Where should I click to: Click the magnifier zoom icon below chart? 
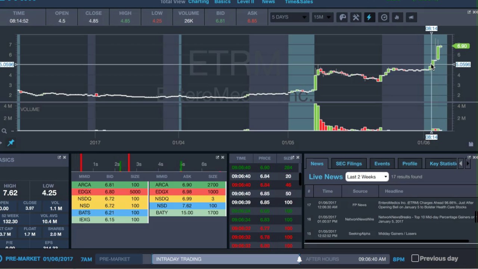[x=4, y=131]
